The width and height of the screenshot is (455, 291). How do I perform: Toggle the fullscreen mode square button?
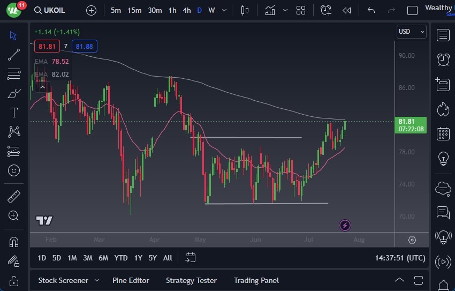pyautogui.click(x=412, y=10)
